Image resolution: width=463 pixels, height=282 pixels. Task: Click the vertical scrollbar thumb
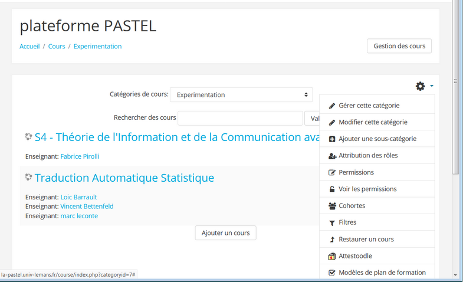coord(455,88)
